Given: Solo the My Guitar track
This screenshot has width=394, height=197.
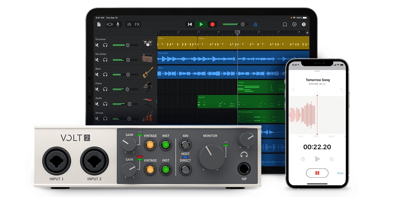Looking at the screenshot, I should click(105, 60).
